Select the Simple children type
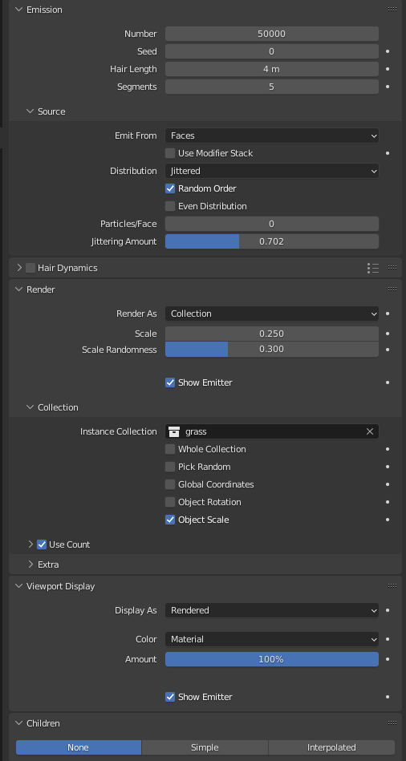406x761 pixels. pyautogui.click(x=205, y=748)
